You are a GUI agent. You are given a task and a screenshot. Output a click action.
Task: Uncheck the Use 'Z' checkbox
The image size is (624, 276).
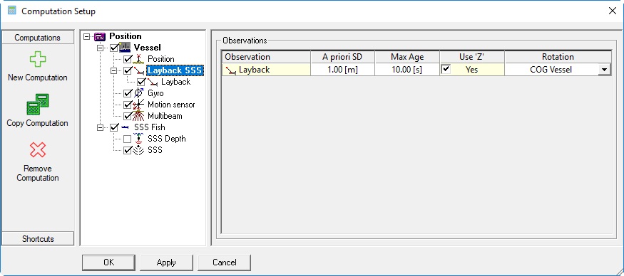point(446,70)
